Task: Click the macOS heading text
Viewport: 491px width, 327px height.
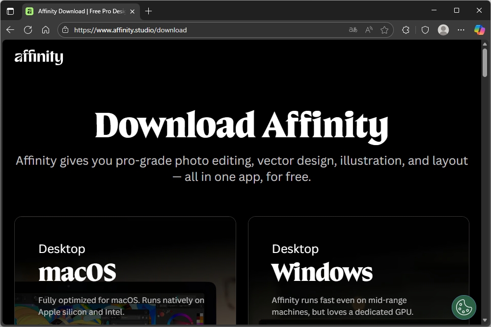Action: [78, 272]
